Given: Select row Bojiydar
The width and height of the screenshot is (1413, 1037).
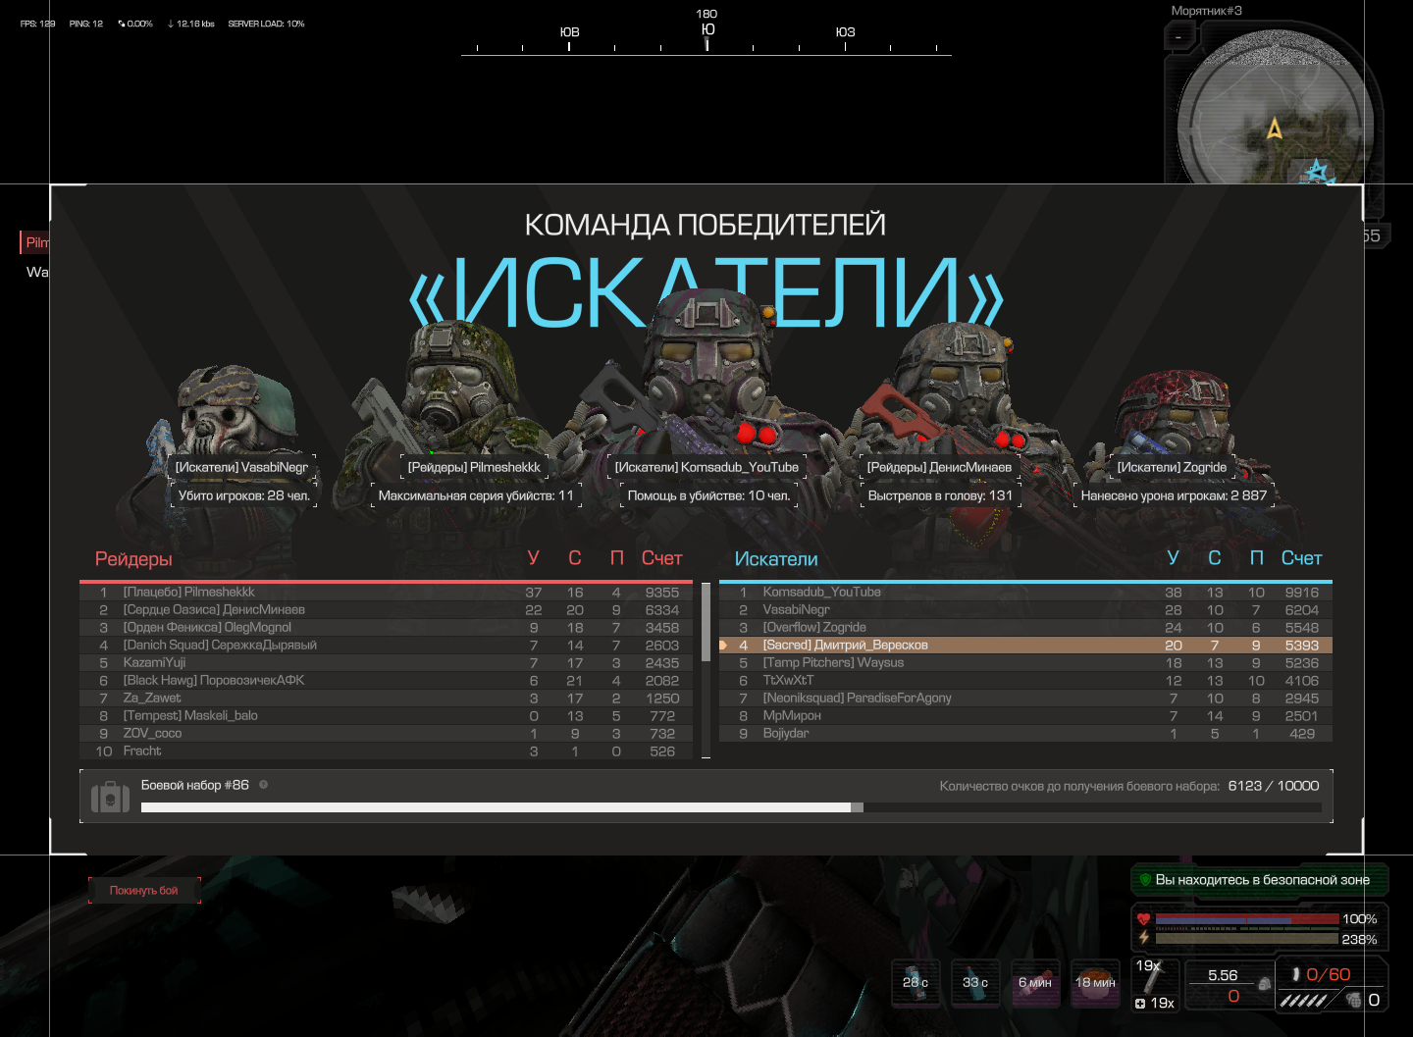Looking at the screenshot, I should 1025,734.
